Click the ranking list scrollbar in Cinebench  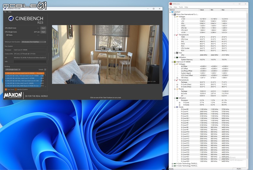45,80
